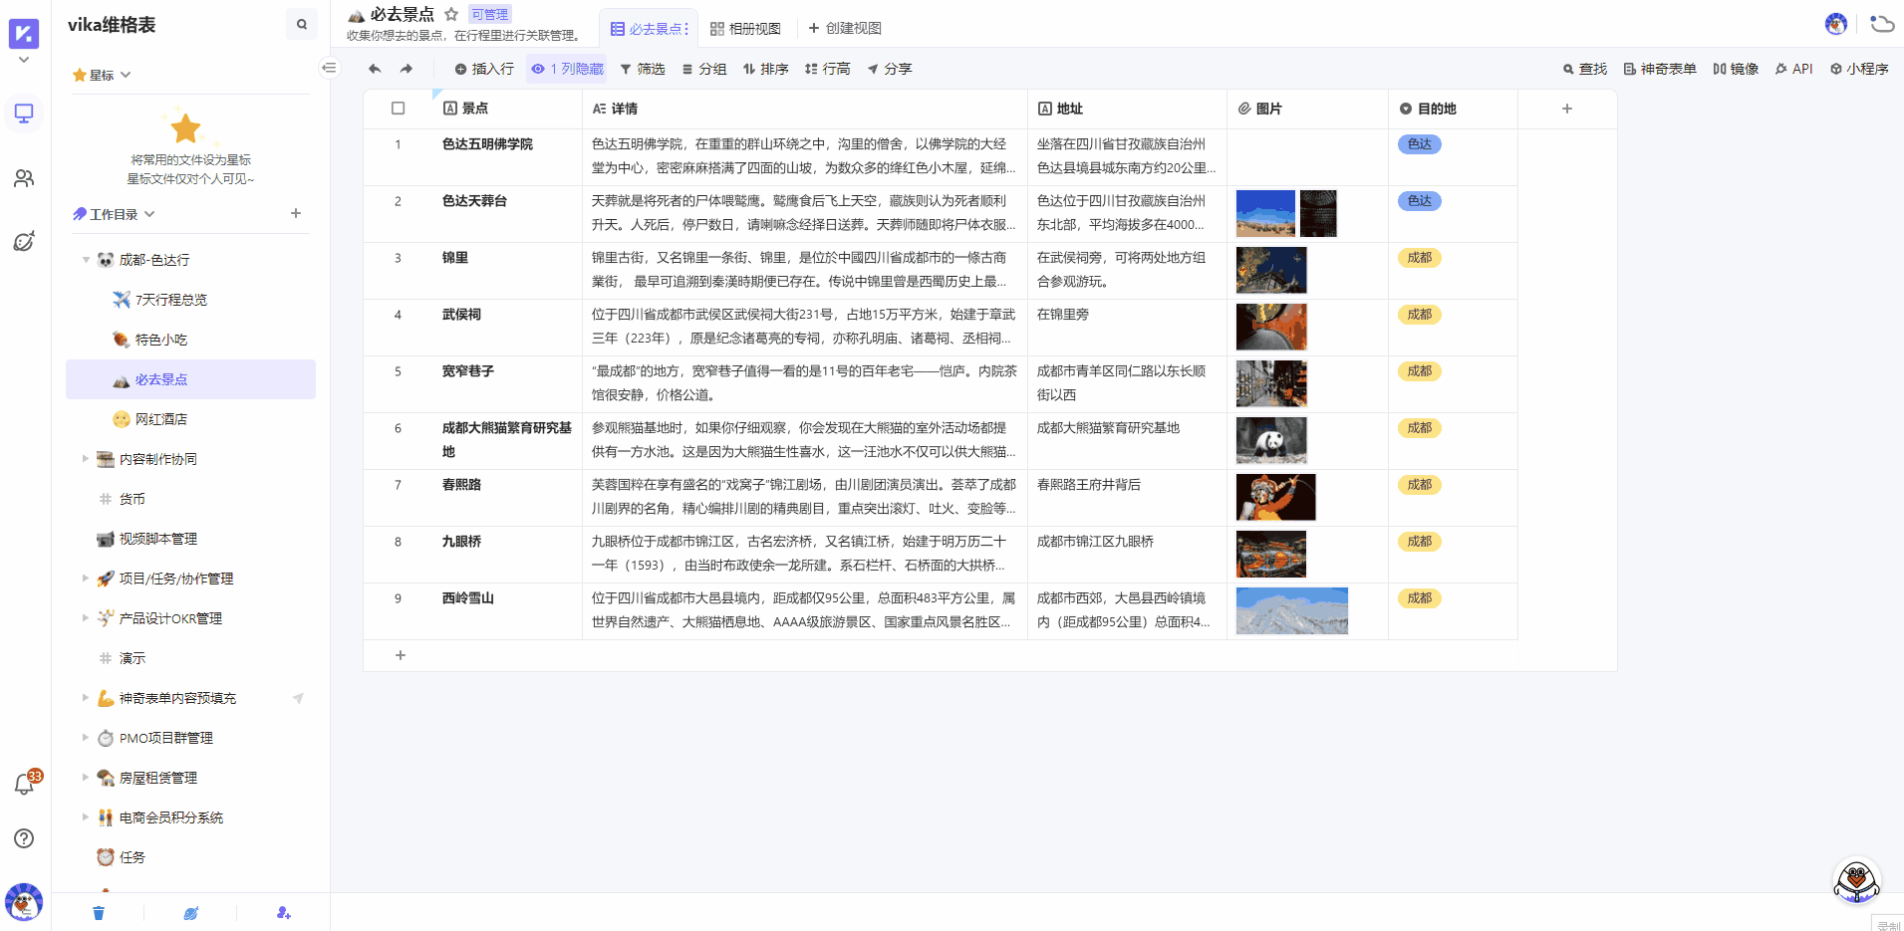
Task: Collapse the 成都-色达行 folder
Action: click(86, 260)
